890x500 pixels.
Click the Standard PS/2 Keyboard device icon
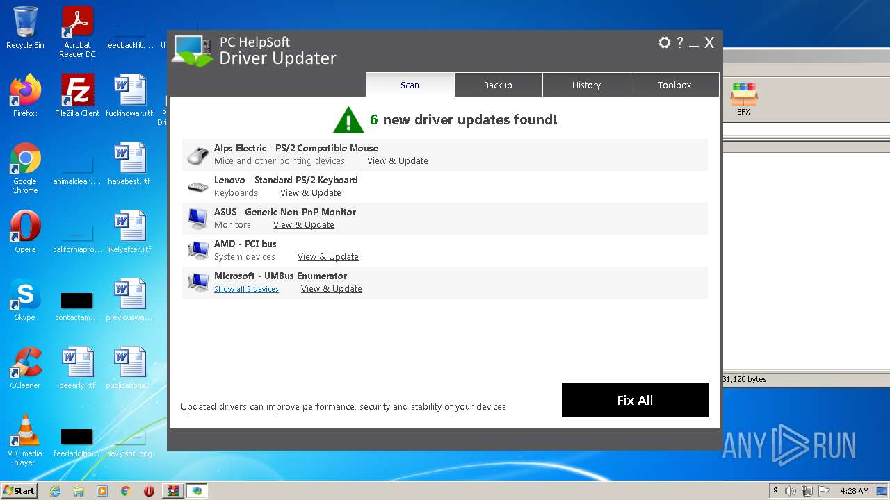click(198, 187)
